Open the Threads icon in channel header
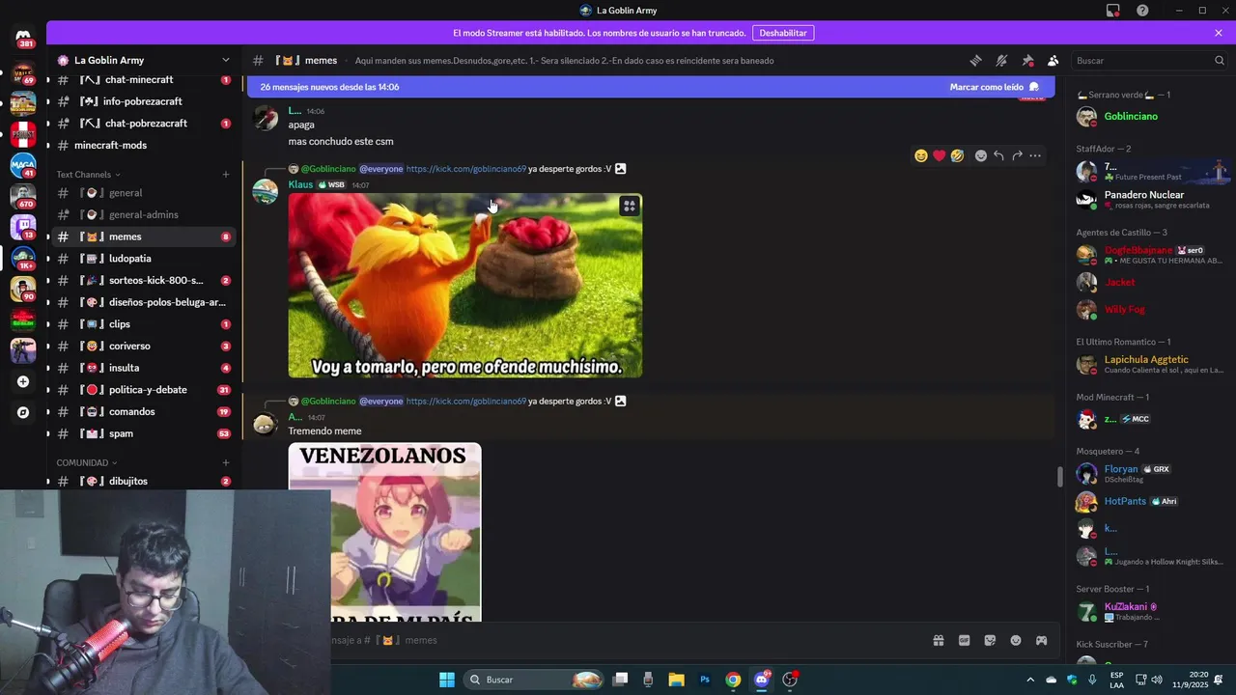Screen dimensions: 1236x695 point(976,60)
